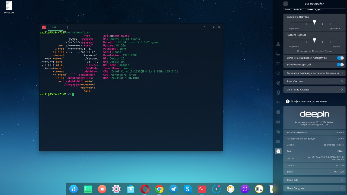Open Power management settings icon
Image resolution: width=347 pixels, height=195 pixels.
coord(278,122)
